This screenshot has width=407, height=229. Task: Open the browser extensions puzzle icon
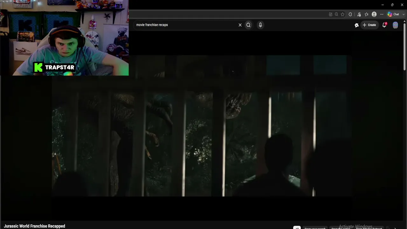350,14
